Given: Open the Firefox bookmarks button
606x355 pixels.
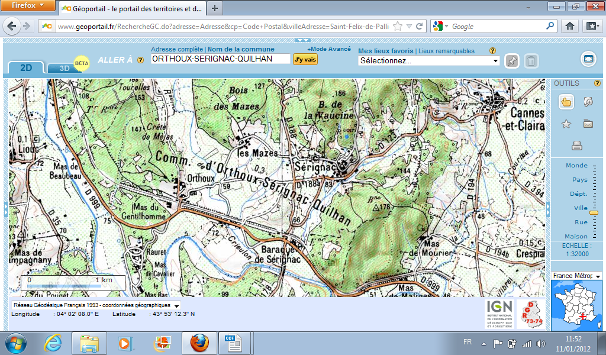Looking at the screenshot, I should point(592,26).
